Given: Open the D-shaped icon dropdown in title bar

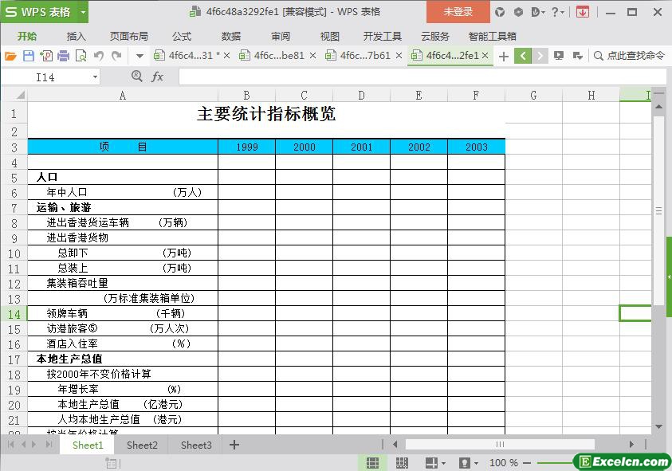Looking at the screenshot, I should [538, 12].
